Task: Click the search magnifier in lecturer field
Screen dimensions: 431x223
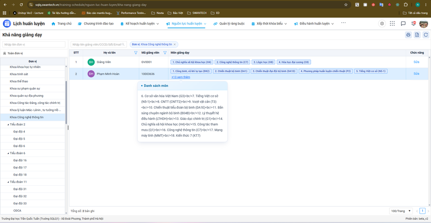Action: click(x=123, y=45)
